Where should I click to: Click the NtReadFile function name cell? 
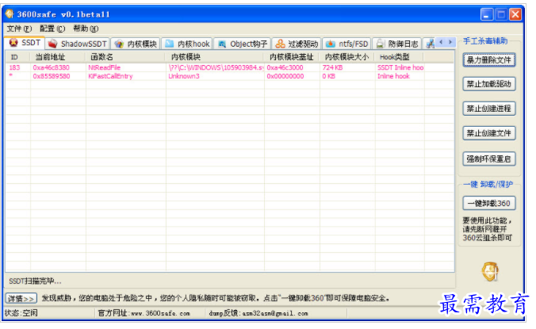click(x=105, y=67)
